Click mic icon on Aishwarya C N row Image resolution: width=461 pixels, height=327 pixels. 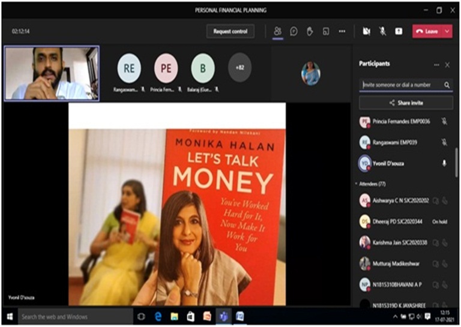pos(445,201)
